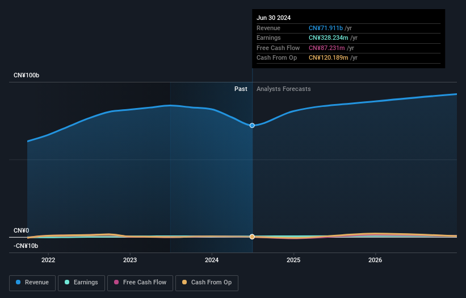
Task: Click the 2024 x-axis label
Action: (x=212, y=260)
